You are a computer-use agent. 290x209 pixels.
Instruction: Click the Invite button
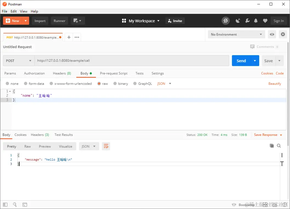175,21
